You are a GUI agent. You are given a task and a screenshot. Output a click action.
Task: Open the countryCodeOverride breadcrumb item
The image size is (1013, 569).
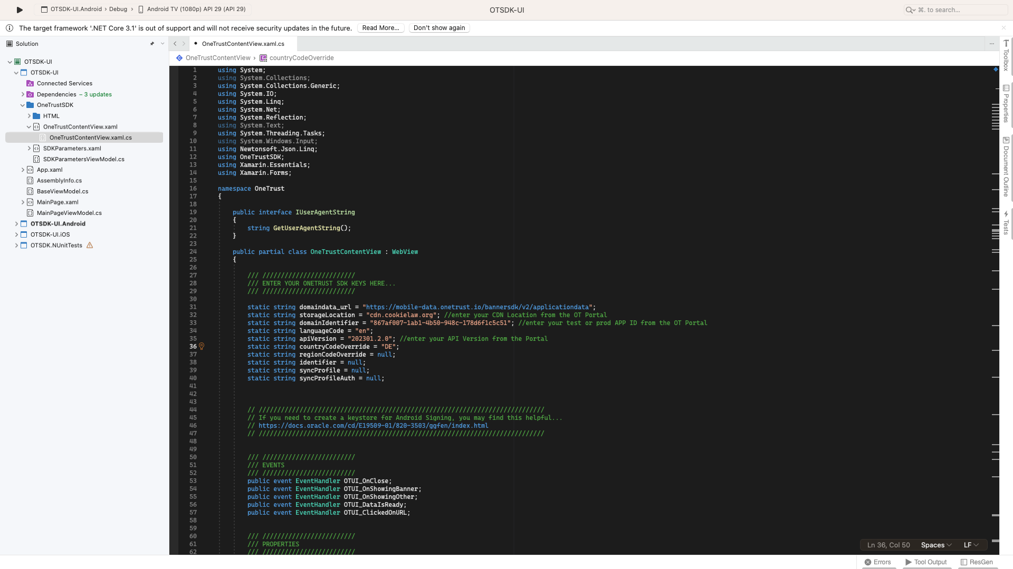tap(302, 57)
